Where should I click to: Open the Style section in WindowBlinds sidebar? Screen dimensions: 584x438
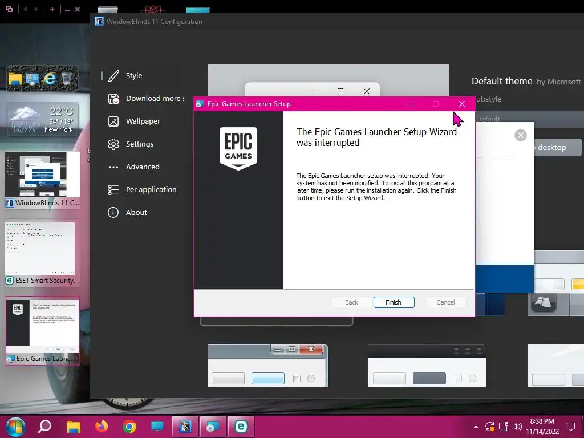point(134,76)
